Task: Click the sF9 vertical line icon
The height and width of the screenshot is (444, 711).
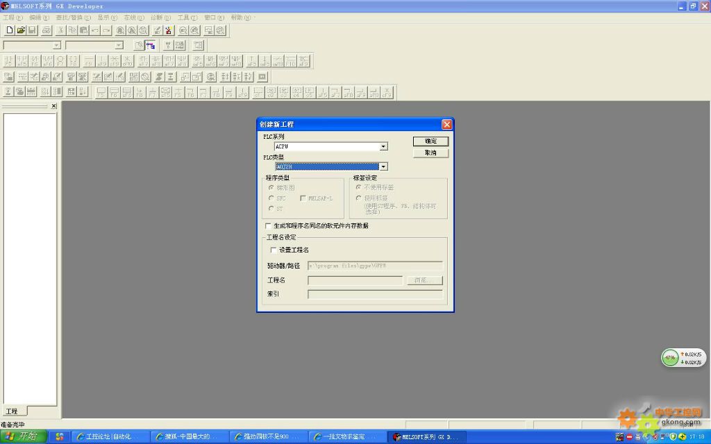Action: (101, 61)
